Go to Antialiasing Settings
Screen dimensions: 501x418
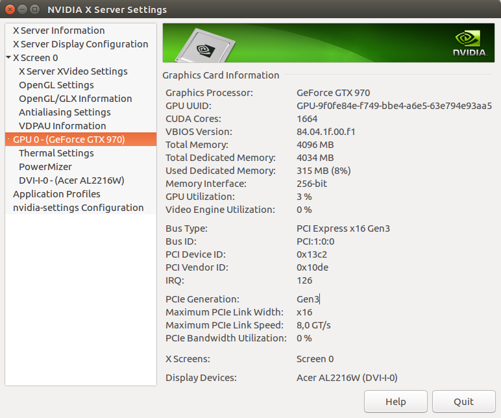pyautogui.click(x=65, y=112)
